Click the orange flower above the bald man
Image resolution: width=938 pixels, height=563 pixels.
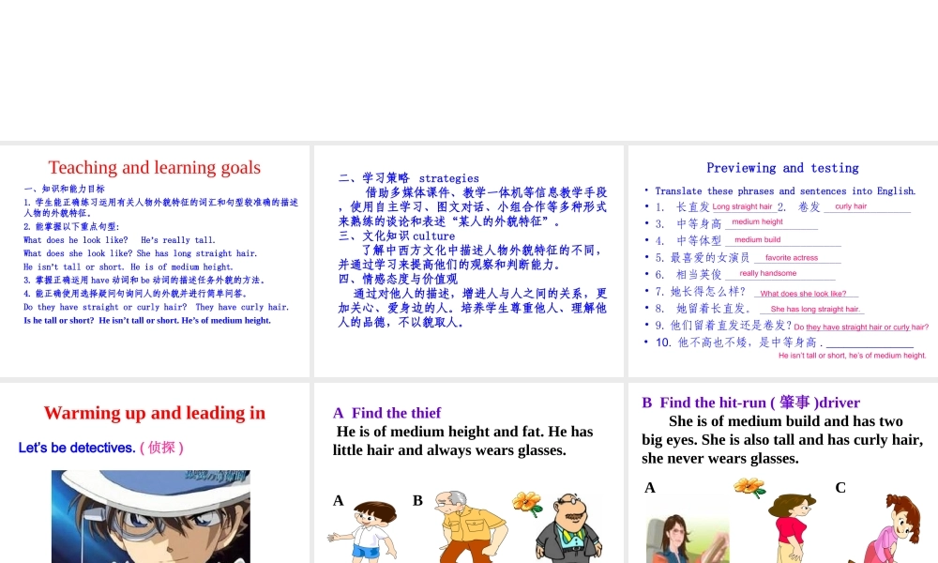(527, 504)
